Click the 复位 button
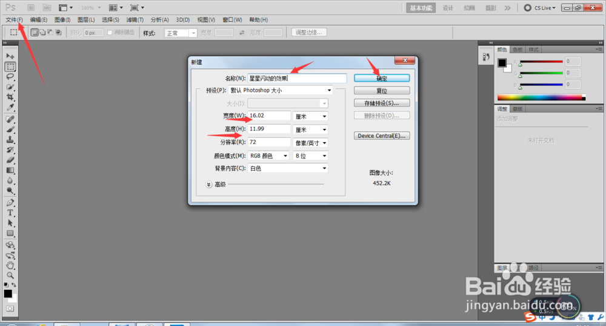 382,91
